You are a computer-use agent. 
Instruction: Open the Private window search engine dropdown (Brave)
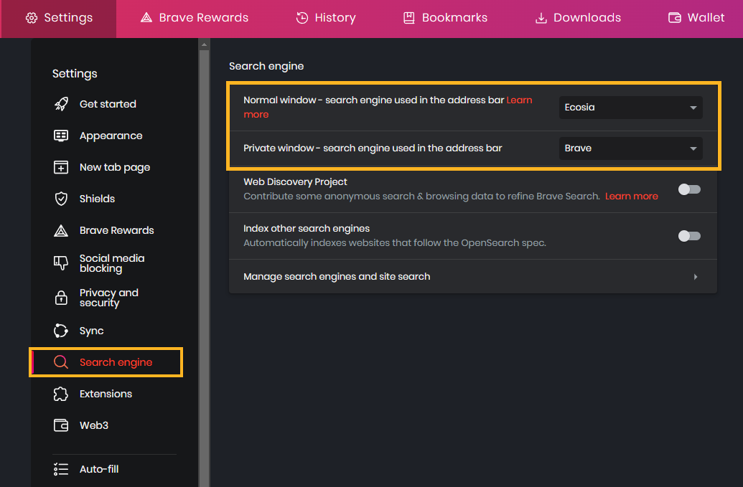click(631, 148)
